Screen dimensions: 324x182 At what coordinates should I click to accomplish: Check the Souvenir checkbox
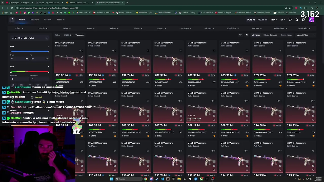pyautogui.click(x=32, y=97)
